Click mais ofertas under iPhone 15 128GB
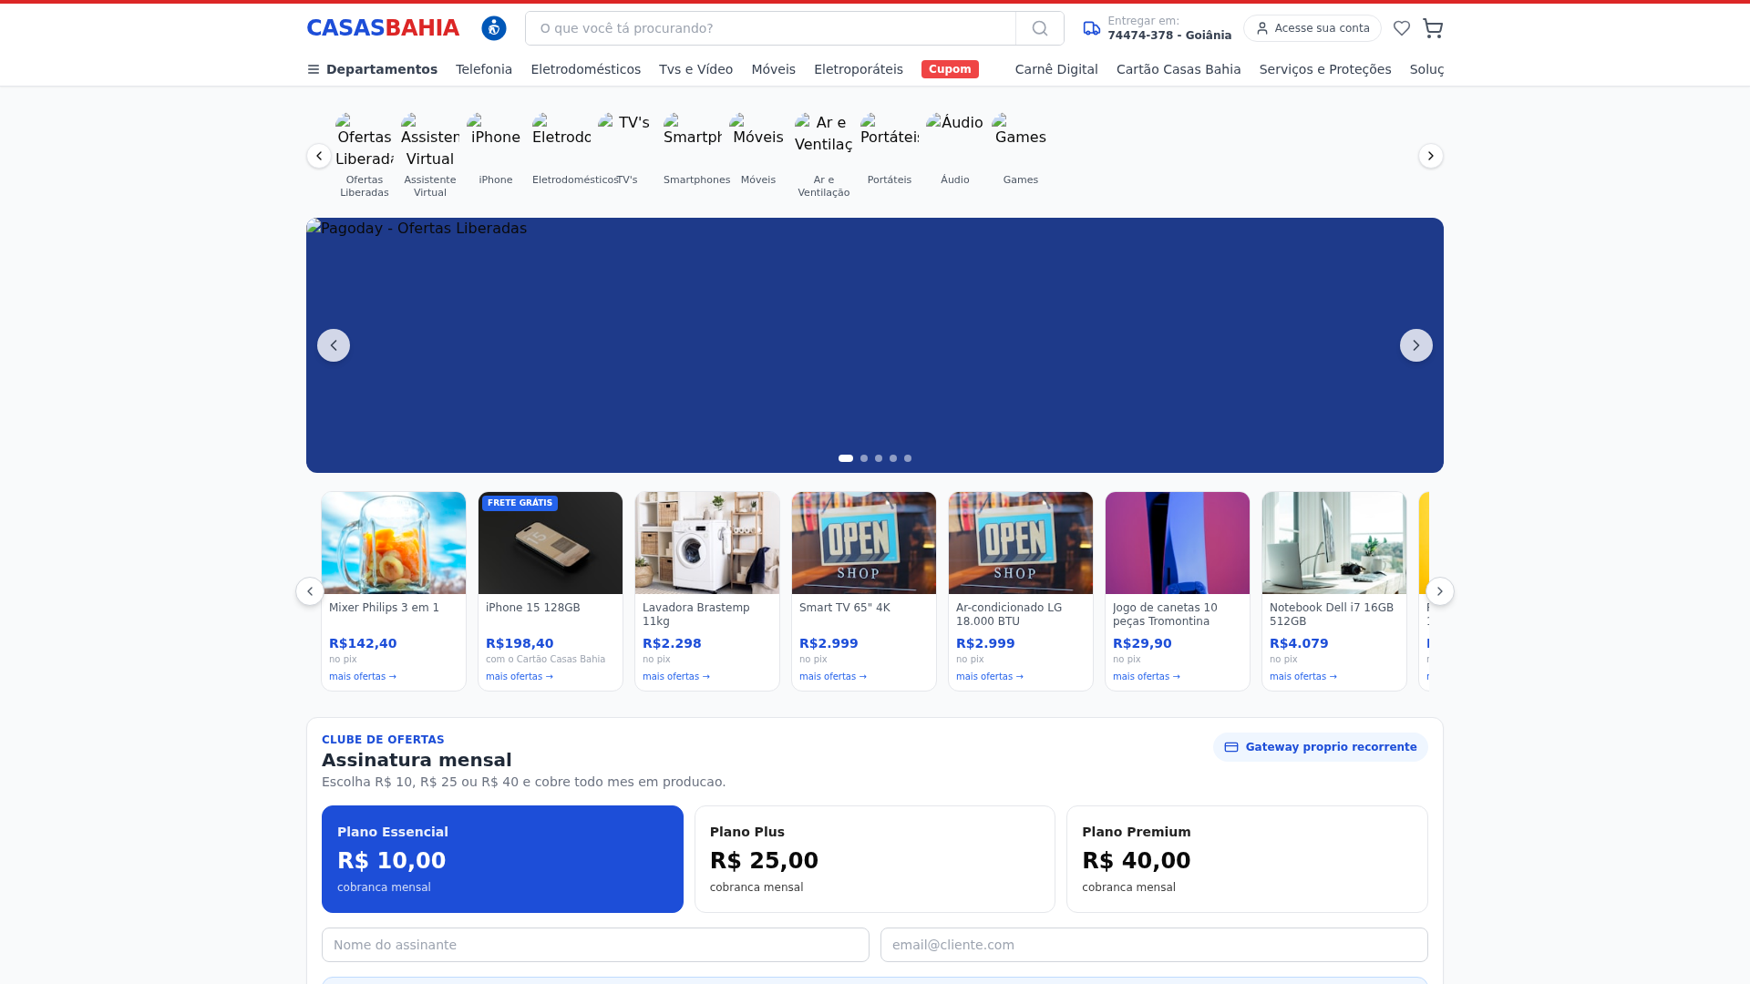 (x=520, y=677)
